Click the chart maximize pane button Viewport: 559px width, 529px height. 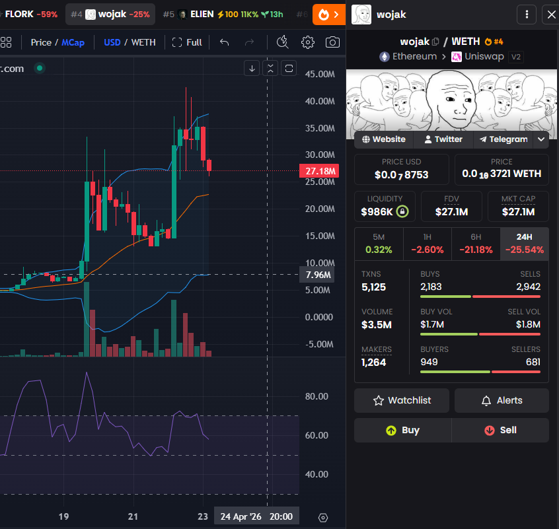click(289, 68)
